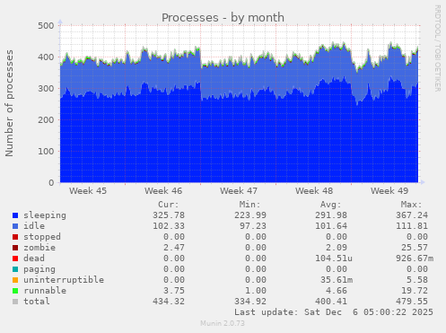Click the 'runnable' legend label
The width and height of the screenshot is (446, 333).
point(45,291)
